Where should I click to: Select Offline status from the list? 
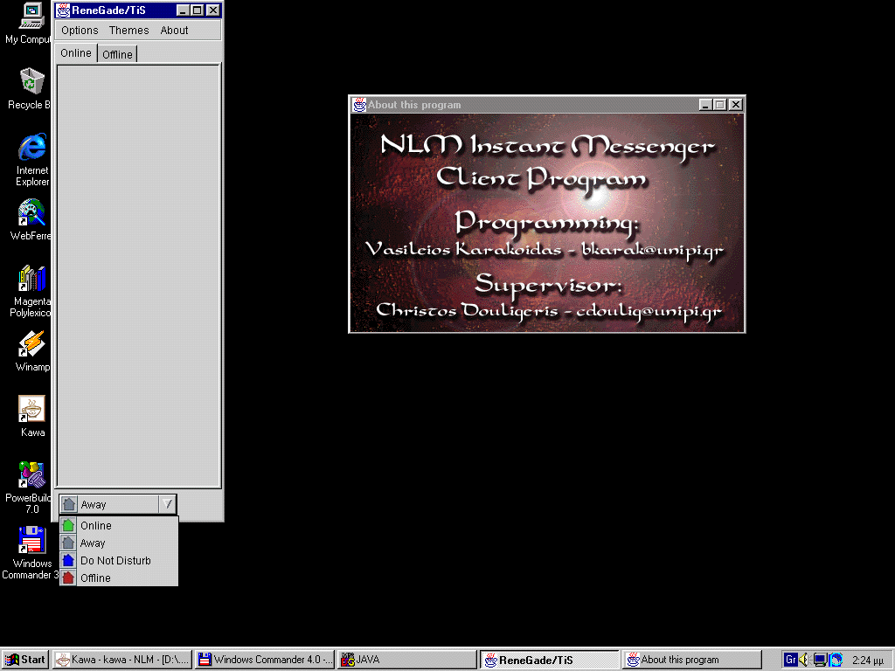(x=119, y=578)
